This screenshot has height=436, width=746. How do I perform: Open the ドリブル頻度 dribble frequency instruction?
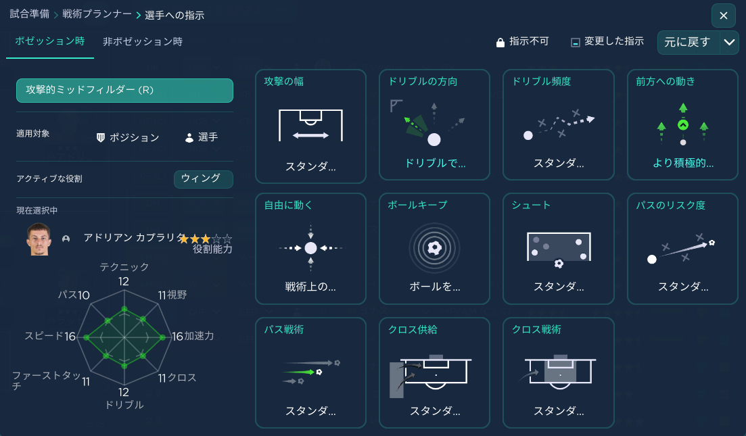[x=559, y=124]
